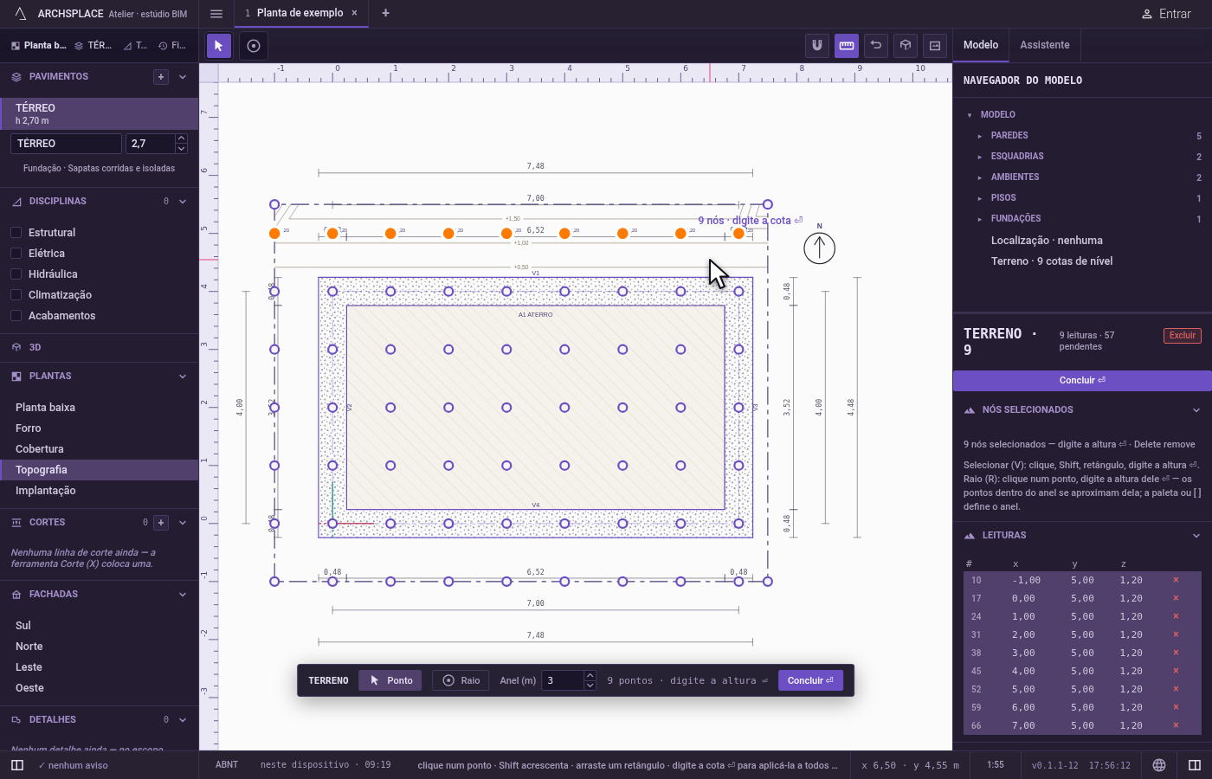The height and width of the screenshot is (779, 1212).
Task: Click the Excluir button
Action: click(x=1182, y=336)
